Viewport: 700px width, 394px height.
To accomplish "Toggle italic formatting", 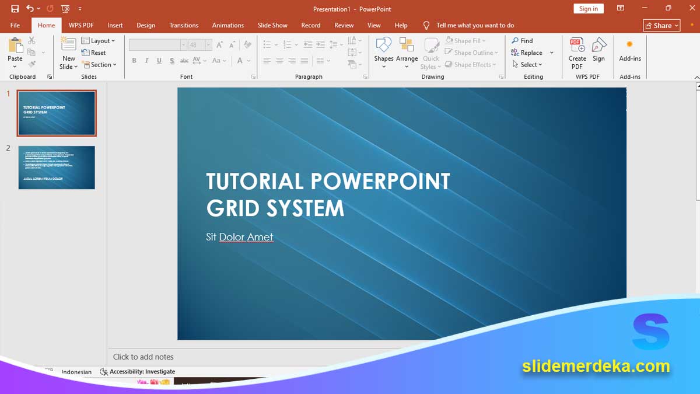I will (146, 61).
